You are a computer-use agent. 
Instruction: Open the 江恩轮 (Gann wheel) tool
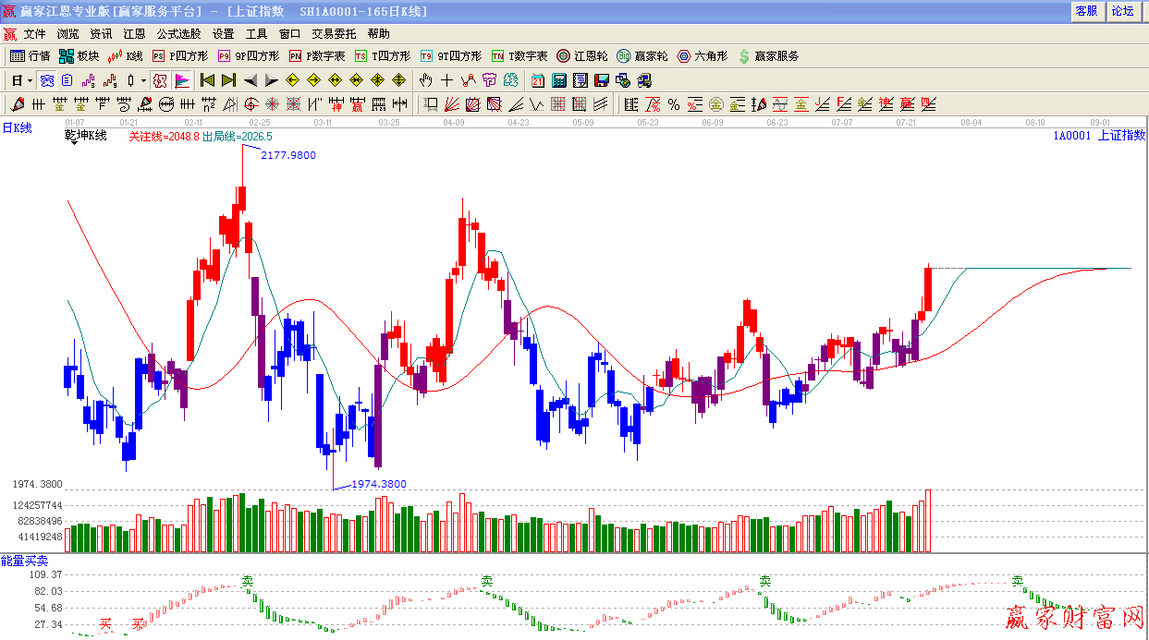tap(581, 56)
